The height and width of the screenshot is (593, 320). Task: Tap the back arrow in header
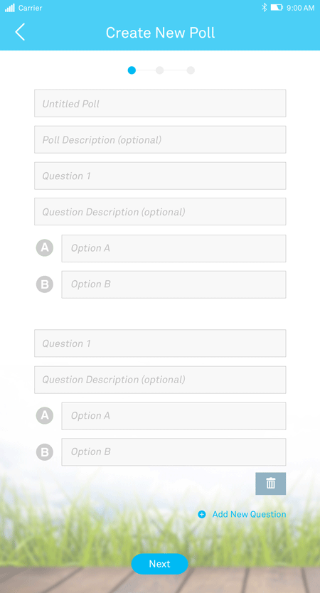20,32
